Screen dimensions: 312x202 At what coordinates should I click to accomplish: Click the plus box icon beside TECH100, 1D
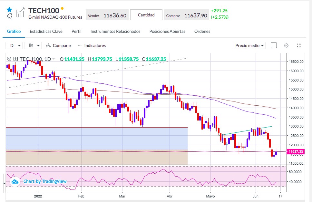click(x=16, y=59)
